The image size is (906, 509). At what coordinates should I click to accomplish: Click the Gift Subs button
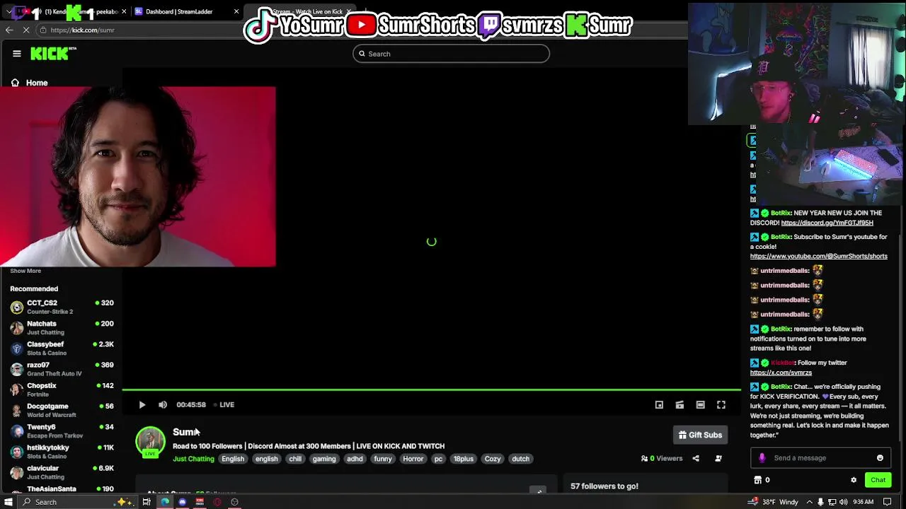[700, 435]
